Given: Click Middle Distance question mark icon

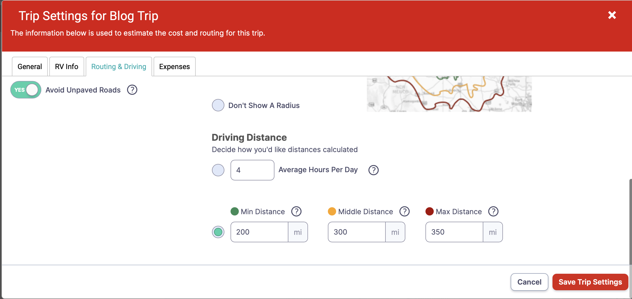Looking at the screenshot, I should 404,212.
